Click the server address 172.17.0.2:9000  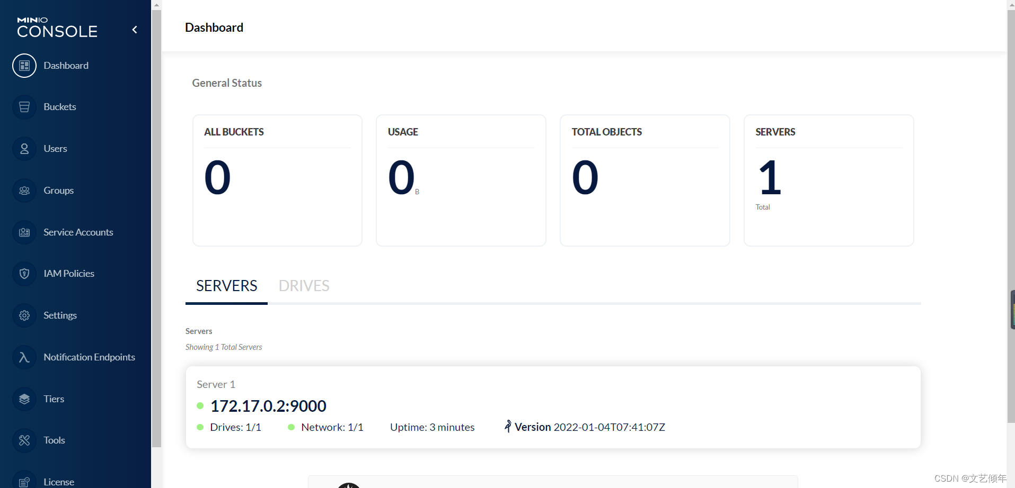pos(268,406)
